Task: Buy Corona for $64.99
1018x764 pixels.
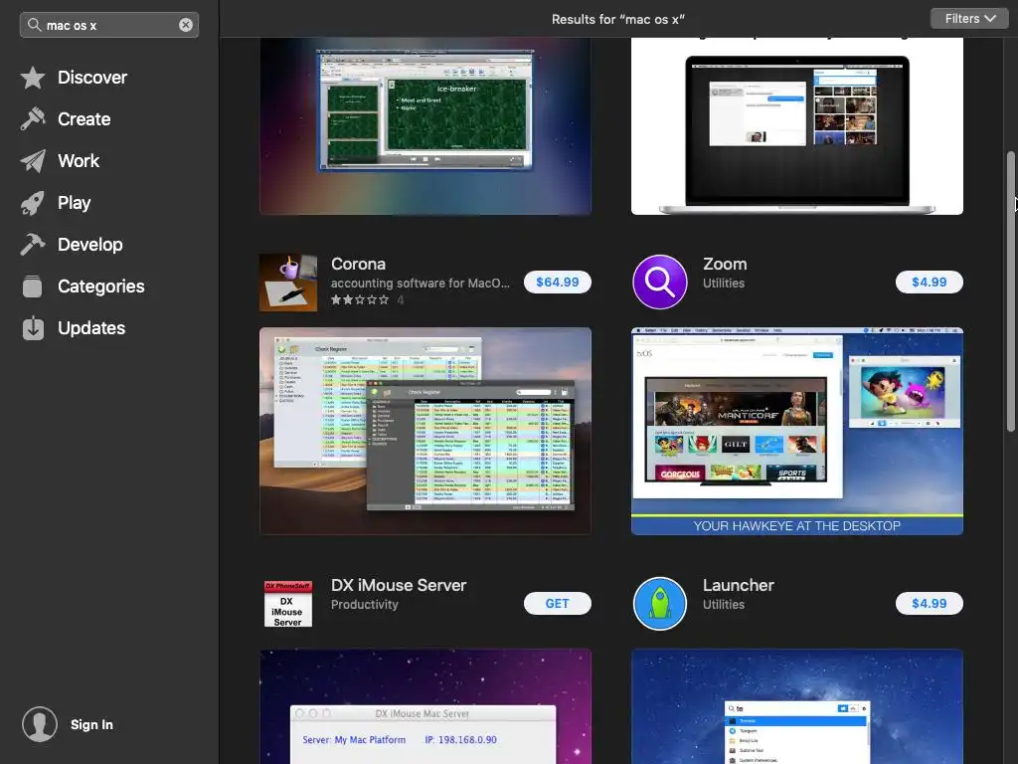Action: [x=557, y=282]
